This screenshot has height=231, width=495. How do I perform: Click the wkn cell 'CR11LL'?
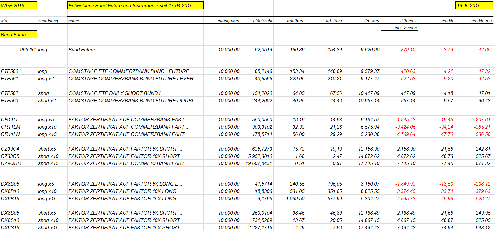click(x=10, y=120)
